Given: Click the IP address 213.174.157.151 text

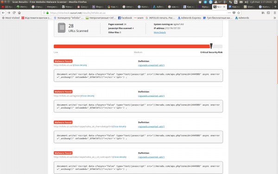Looking at the screenshot, I should 167,28.
